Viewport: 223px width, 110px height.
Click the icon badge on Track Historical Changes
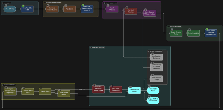click(x=152, y=75)
